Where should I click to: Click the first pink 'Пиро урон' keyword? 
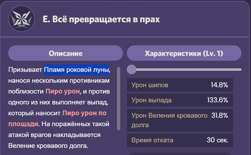pos(63,92)
